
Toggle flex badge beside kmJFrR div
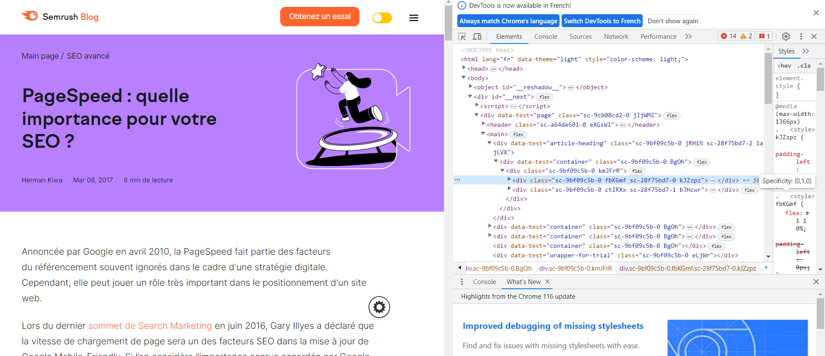tap(637, 171)
